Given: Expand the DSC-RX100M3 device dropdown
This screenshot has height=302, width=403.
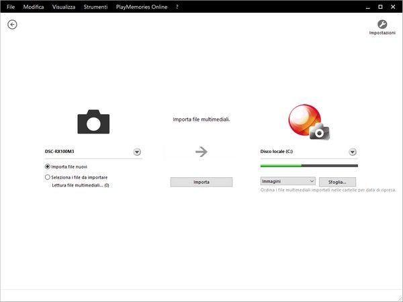Looking at the screenshot, I should 137,152.
